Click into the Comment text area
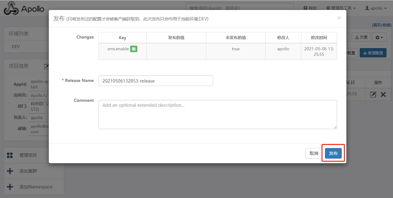393x198 pixels. click(x=217, y=114)
